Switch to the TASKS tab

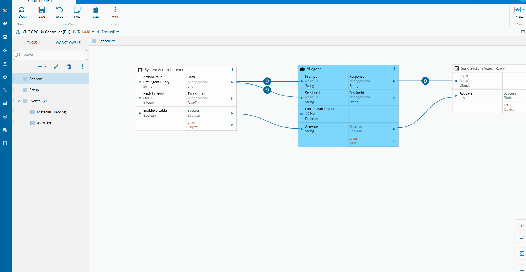pyautogui.click(x=32, y=43)
